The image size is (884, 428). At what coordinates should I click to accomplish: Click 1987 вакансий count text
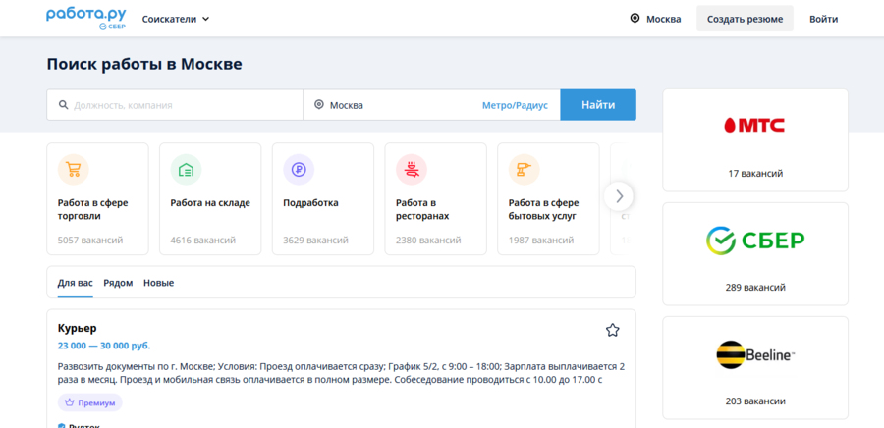pyautogui.click(x=541, y=241)
